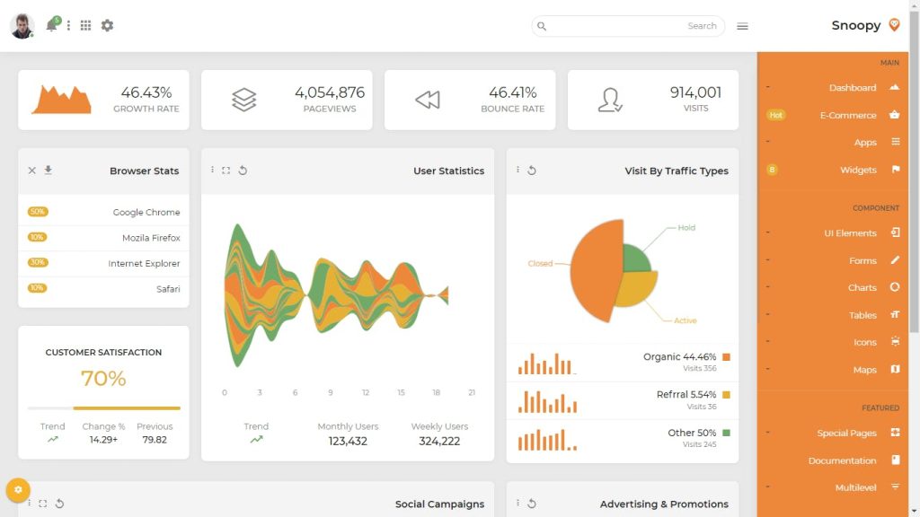Open the hamburger menu next to search
The width and height of the screenshot is (920, 517).
(x=742, y=26)
